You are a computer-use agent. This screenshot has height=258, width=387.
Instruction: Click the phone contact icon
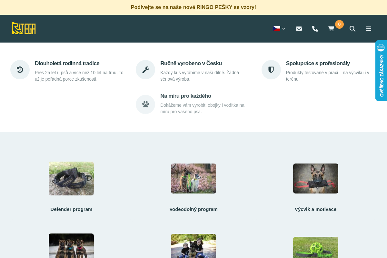tap(315, 29)
